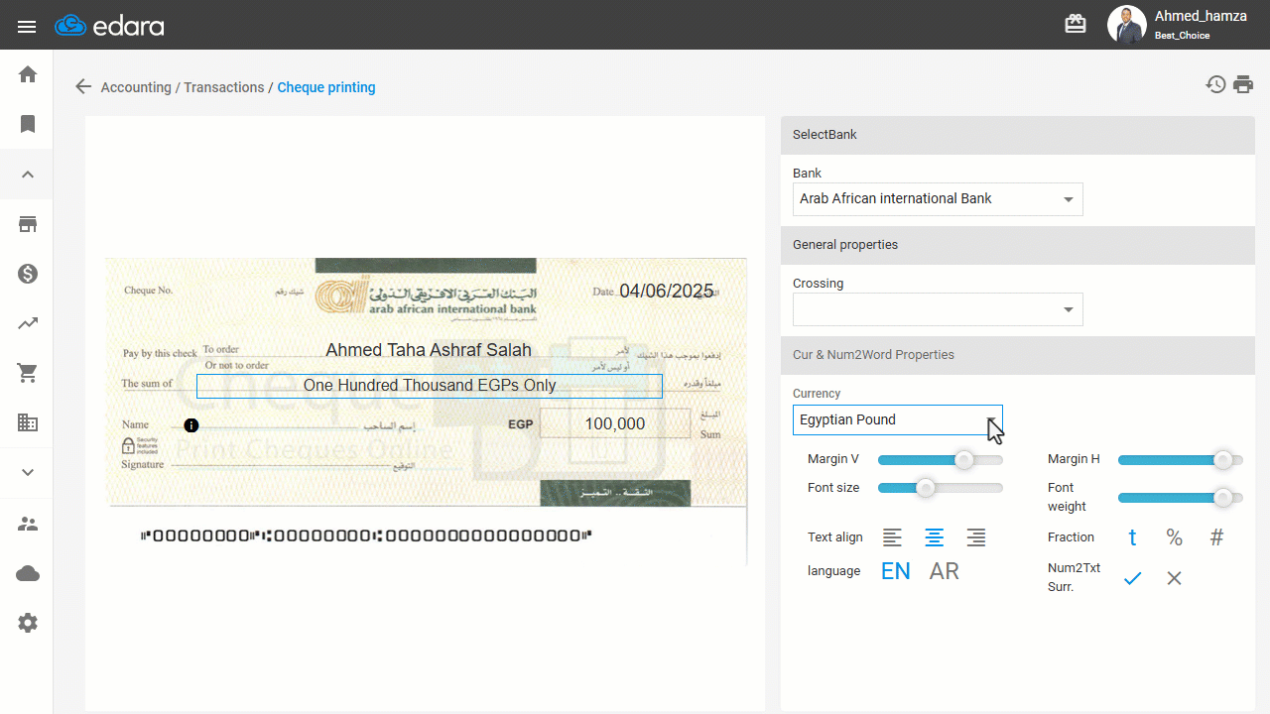The height and width of the screenshot is (714, 1270).
Task: Open the history clock icon
Action: pos(1215,84)
